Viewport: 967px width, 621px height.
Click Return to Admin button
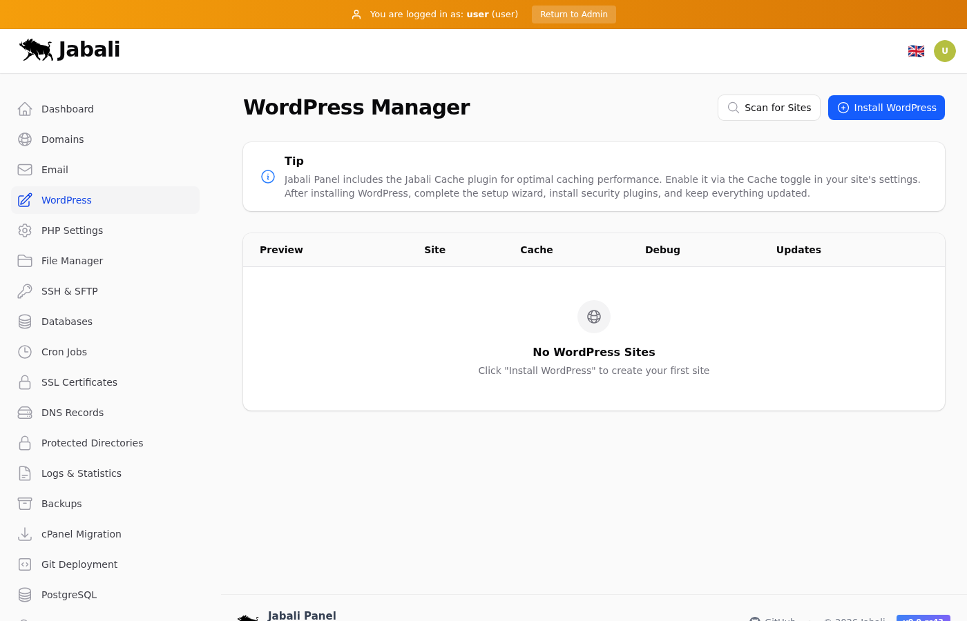click(573, 14)
